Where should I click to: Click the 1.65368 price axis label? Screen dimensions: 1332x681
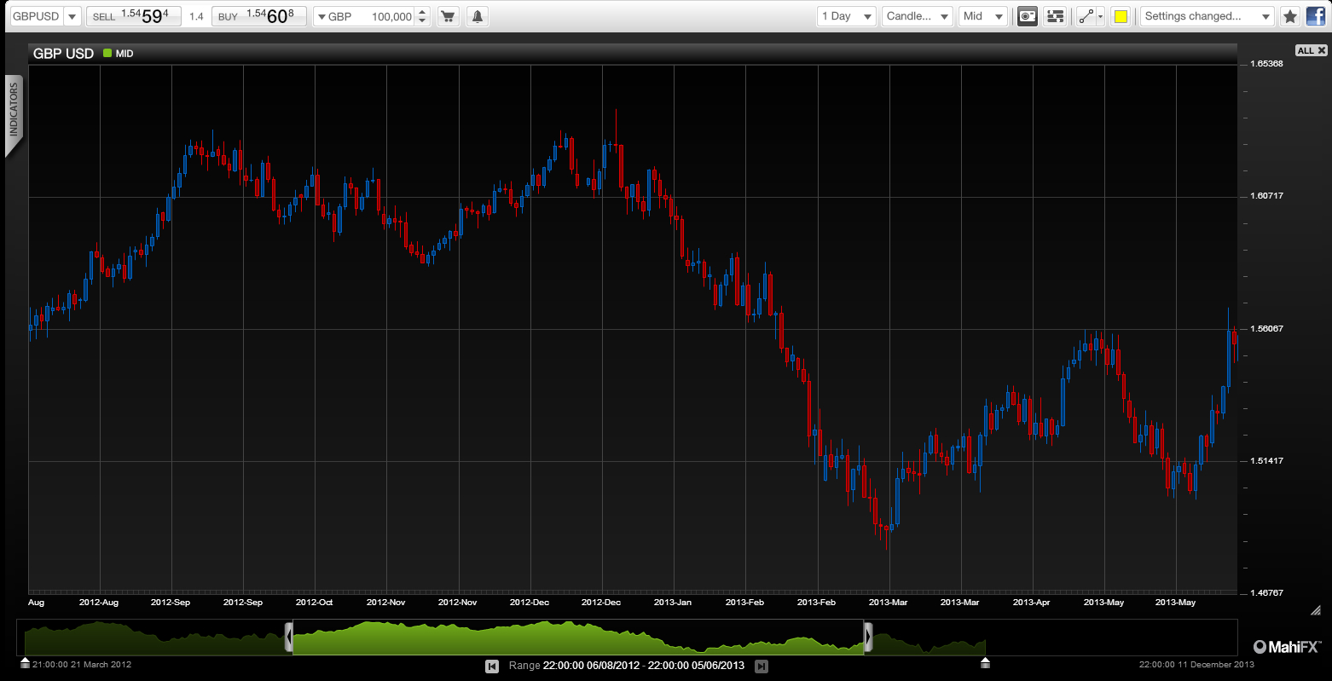1266,63
